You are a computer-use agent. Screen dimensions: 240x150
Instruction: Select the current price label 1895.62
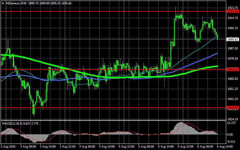click(233, 39)
